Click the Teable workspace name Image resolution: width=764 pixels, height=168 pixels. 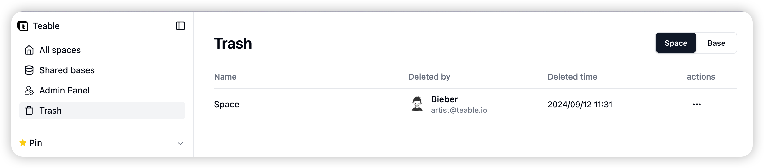click(x=46, y=26)
